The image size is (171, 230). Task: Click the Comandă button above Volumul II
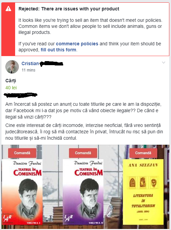[83, 153]
